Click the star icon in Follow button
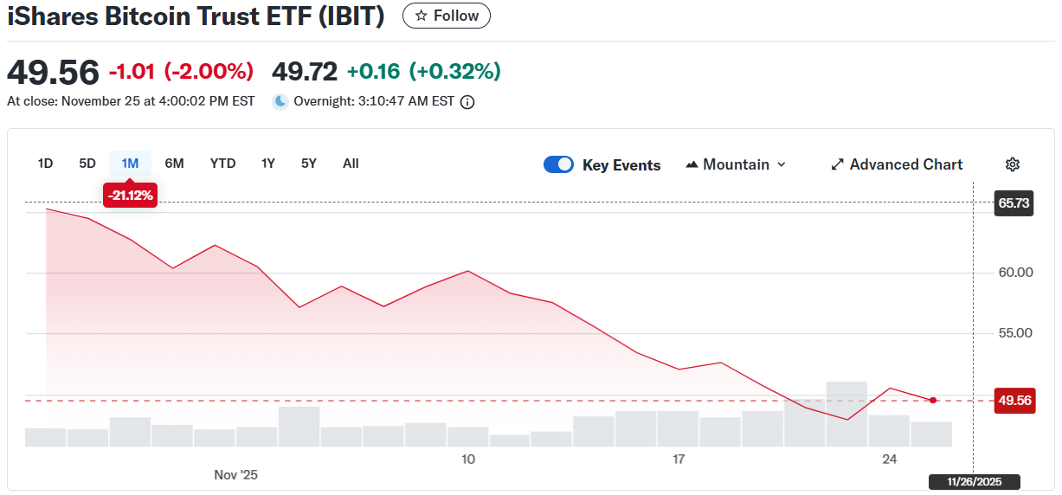The image size is (1062, 495). (422, 16)
